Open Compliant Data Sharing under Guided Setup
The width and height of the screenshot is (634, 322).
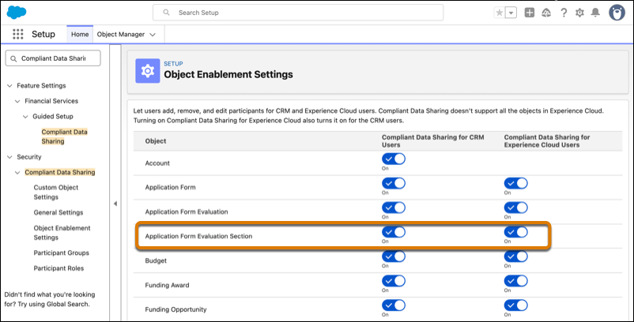[64, 137]
